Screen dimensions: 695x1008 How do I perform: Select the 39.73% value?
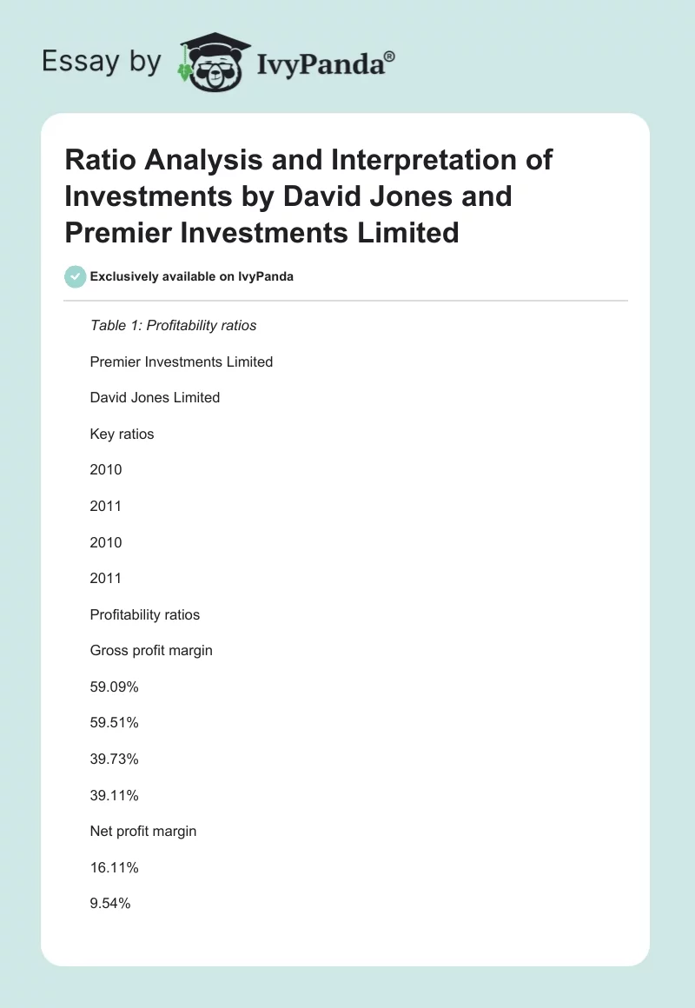tap(115, 759)
